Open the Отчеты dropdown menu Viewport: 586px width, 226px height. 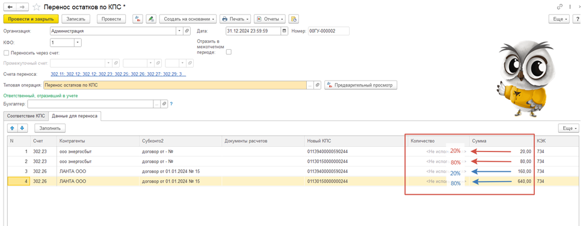coord(270,19)
